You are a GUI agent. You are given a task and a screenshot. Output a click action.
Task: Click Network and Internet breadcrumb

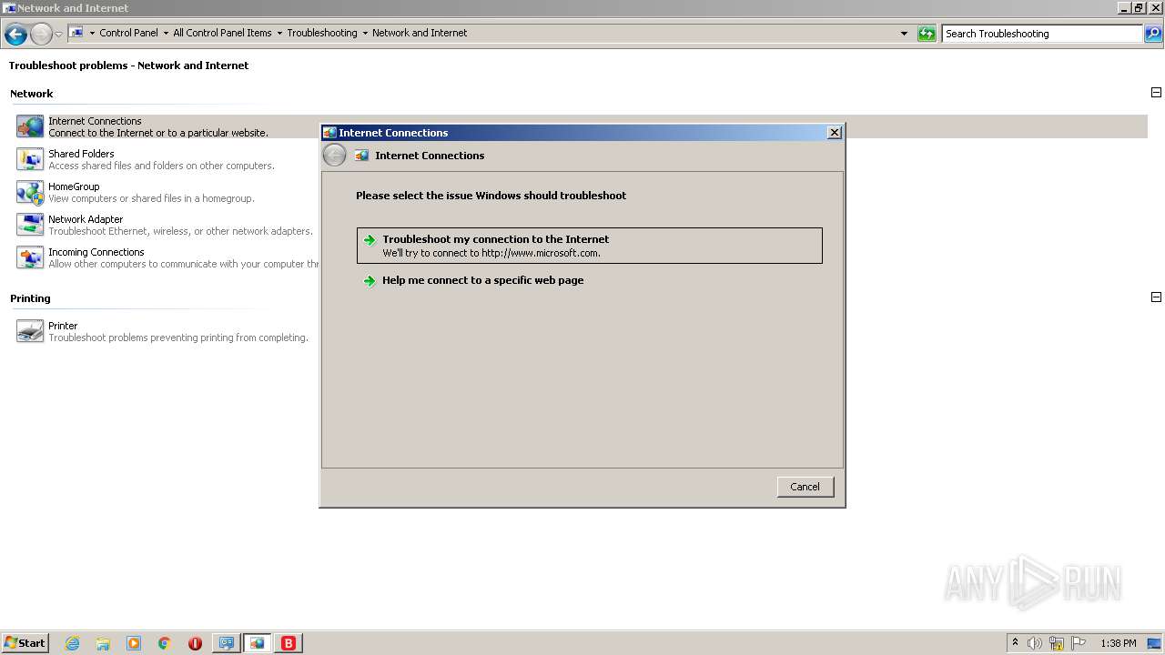coord(420,33)
